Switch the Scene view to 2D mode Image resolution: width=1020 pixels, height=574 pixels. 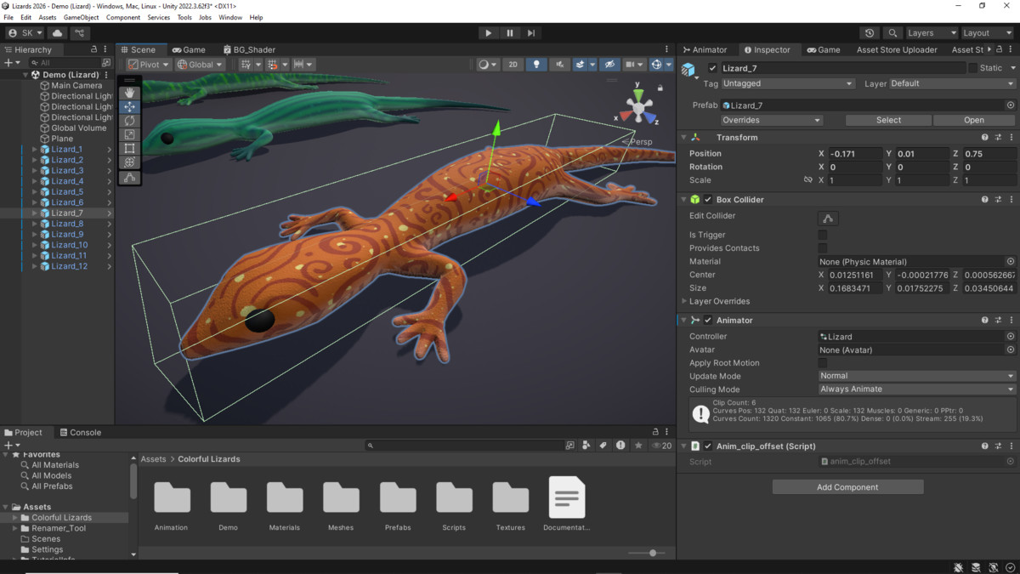coord(513,64)
